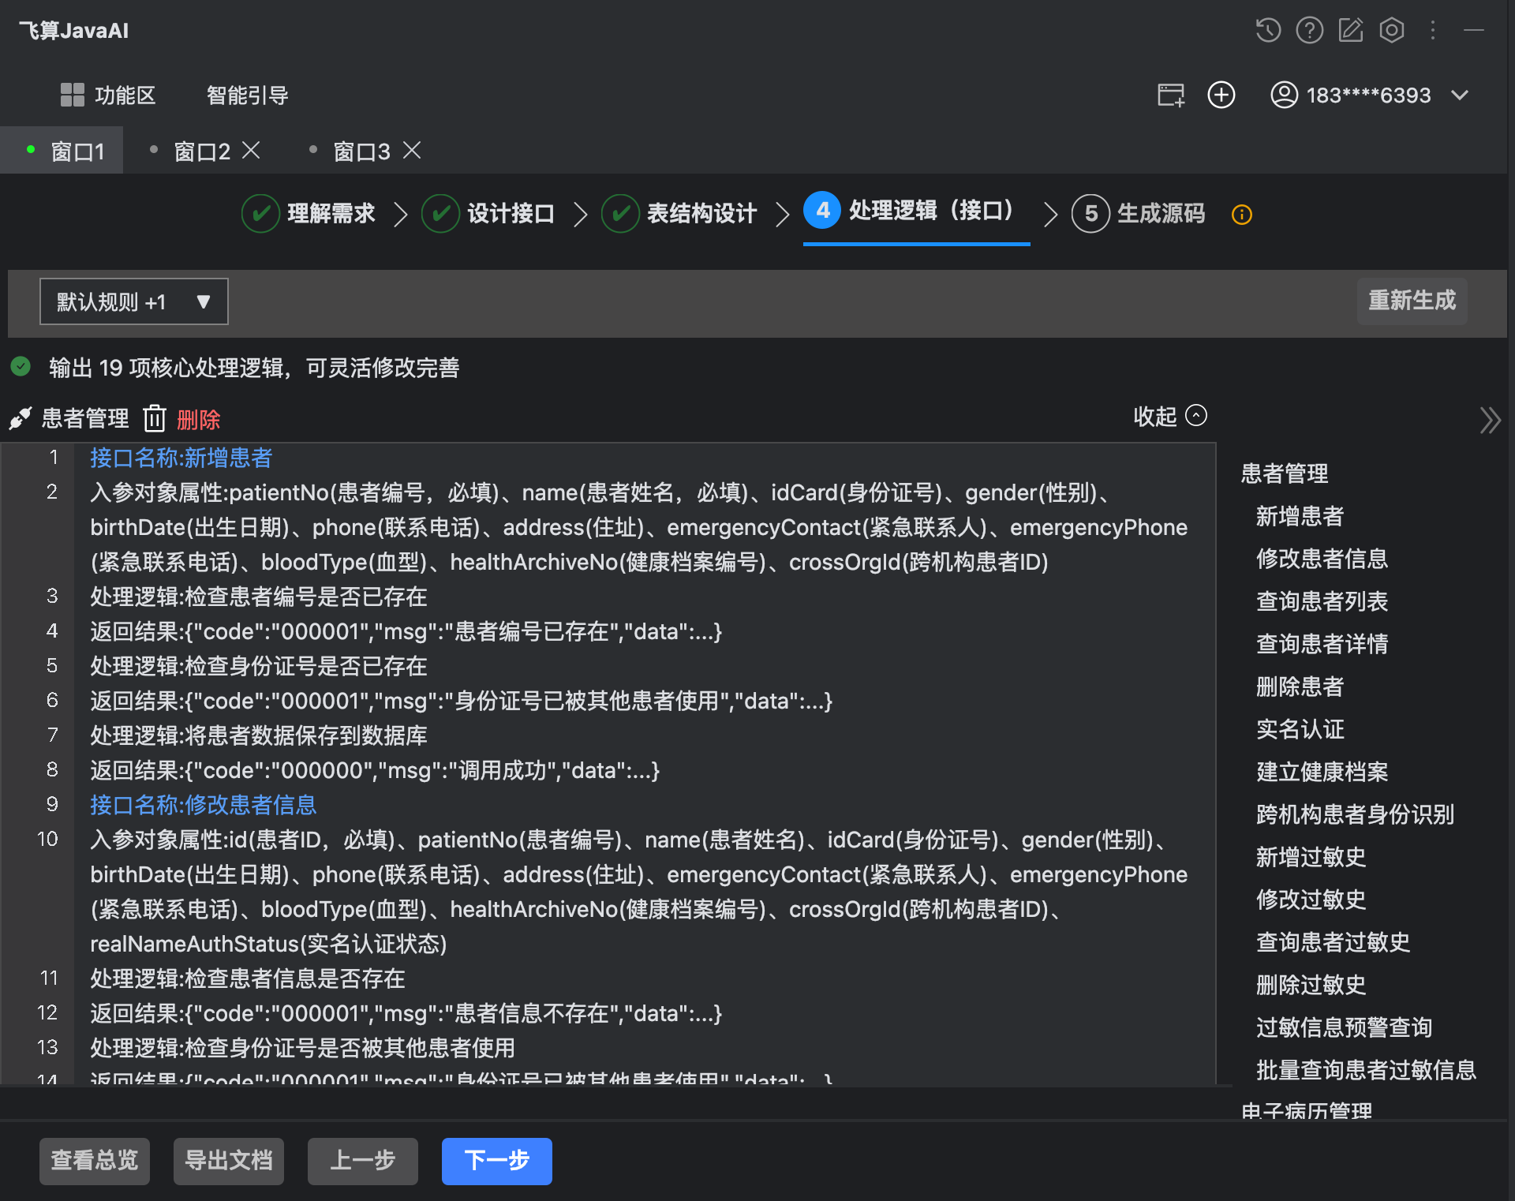Click the double chevron collapse sidebar icon
Screen dimensions: 1515x1201
pyautogui.click(x=1490, y=420)
